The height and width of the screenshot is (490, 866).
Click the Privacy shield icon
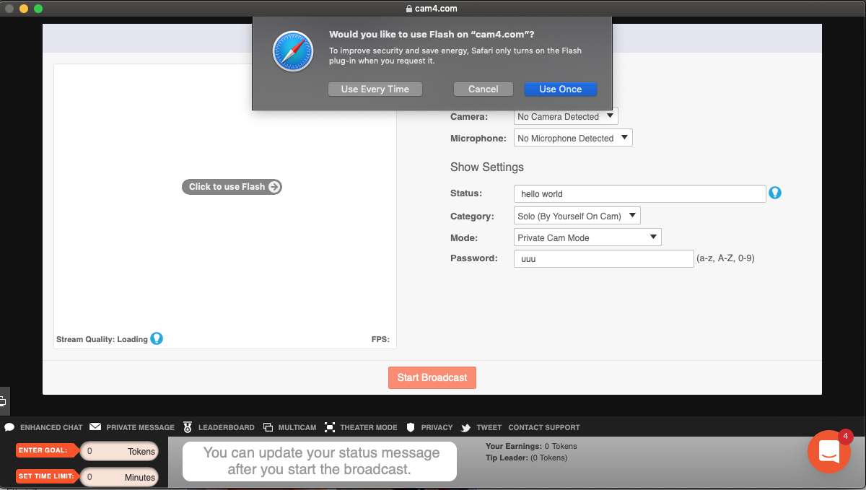(x=411, y=427)
